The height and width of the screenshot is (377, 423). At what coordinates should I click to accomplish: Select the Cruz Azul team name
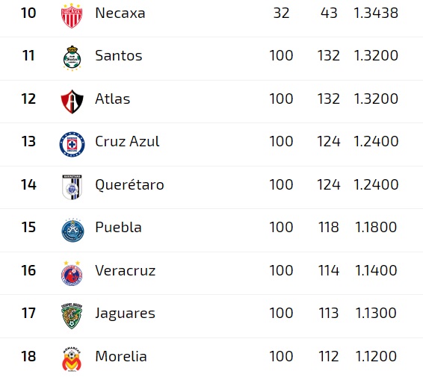coord(127,142)
